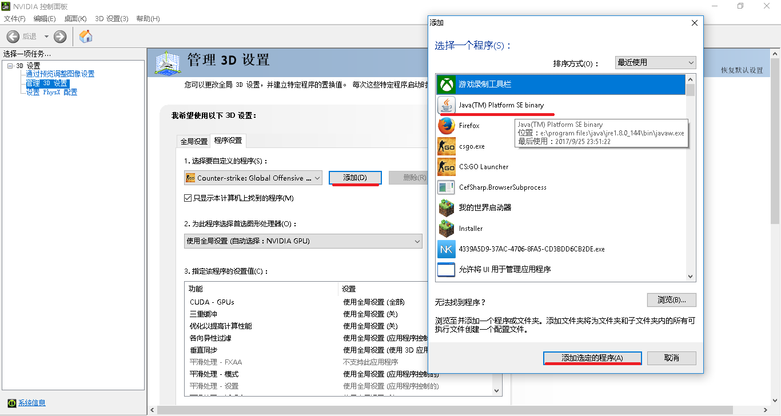Switch to the 全局设置 tab
The width and height of the screenshot is (781, 416).
pos(194,142)
